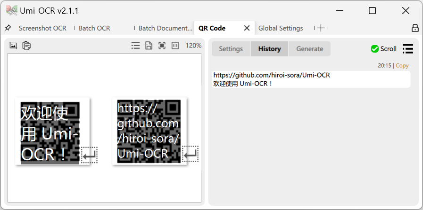Click the screenshot capture icon in image toolbar
The height and width of the screenshot is (210, 423).
(13, 46)
